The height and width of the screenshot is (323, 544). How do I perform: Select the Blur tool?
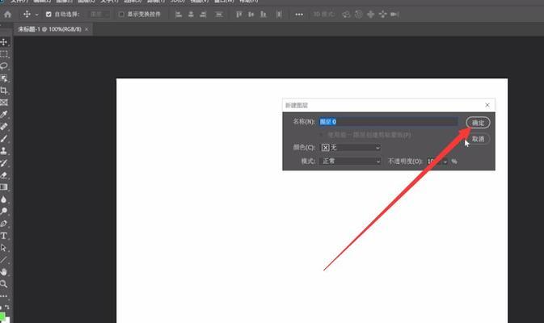[x=4, y=199]
